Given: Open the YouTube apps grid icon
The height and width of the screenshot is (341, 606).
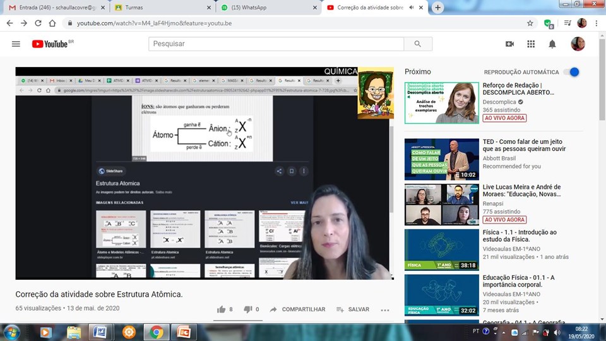Looking at the screenshot, I should click(x=531, y=44).
